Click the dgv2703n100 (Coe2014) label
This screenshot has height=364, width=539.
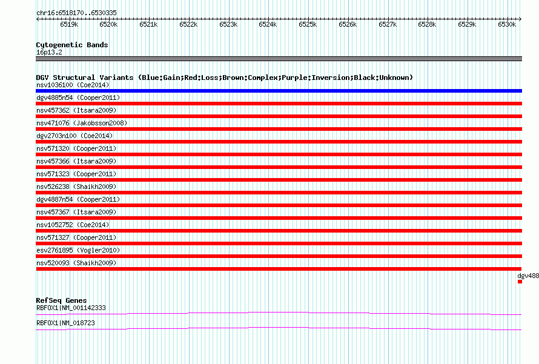[74, 136]
